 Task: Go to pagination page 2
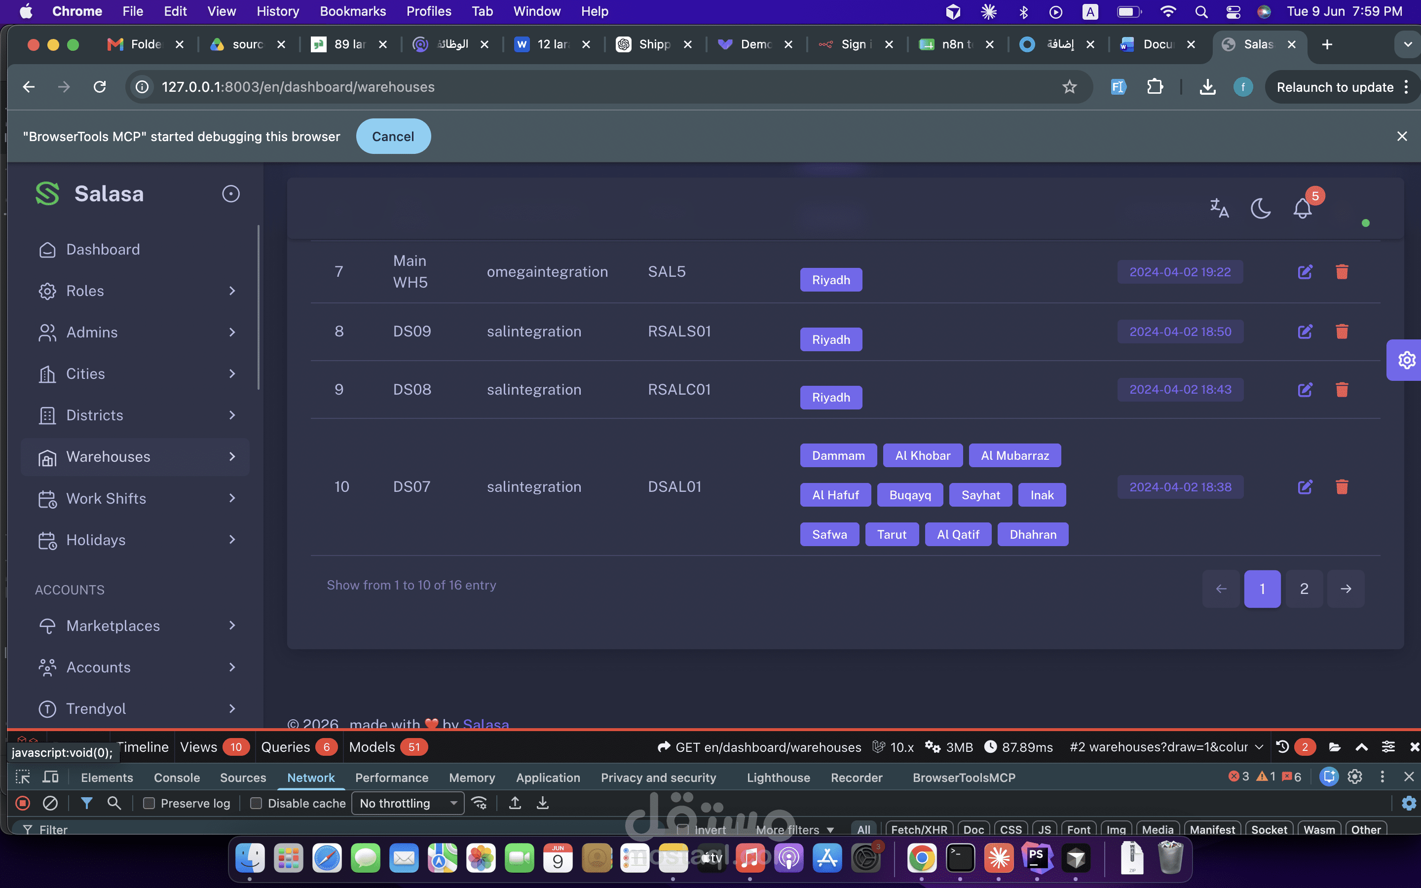click(x=1304, y=589)
